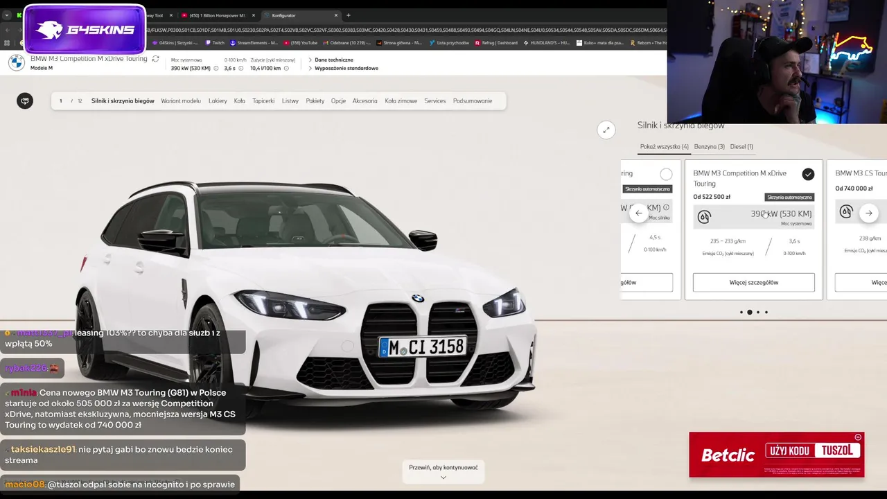The width and height of the screenshot is (887, 499).
Task: Click the 390 kW (530 KM) power value on card
Action: tap(781, 214)
